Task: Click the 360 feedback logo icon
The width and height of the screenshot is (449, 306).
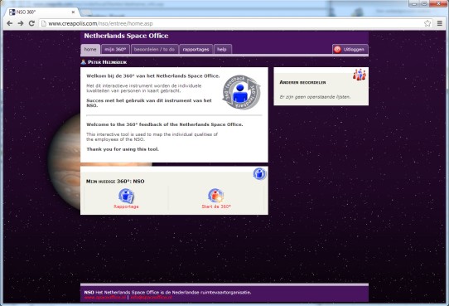Action: tap(241, 92)
